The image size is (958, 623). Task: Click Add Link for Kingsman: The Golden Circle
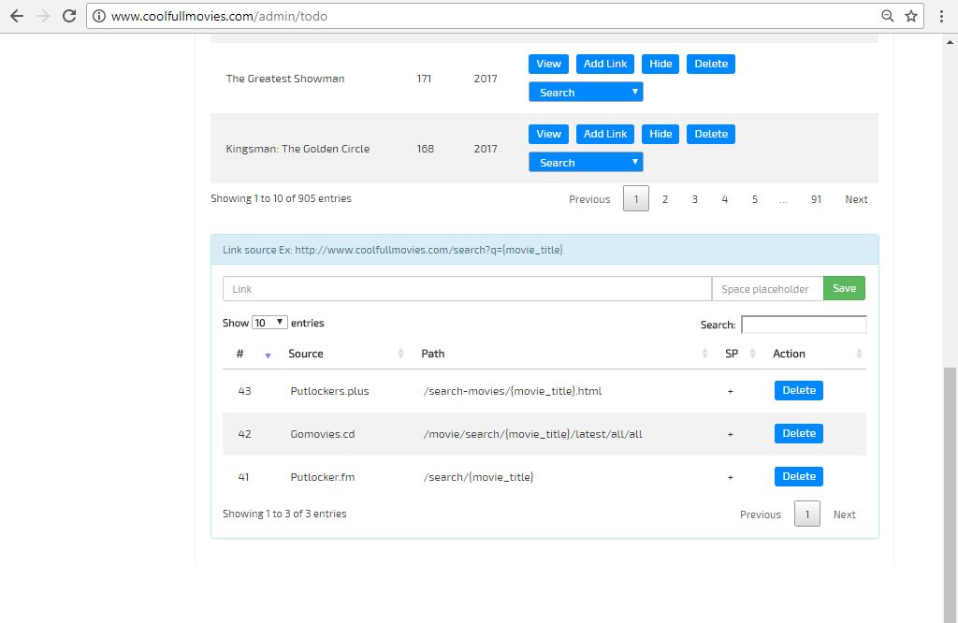pyautogui.click(x=605, y=134)
